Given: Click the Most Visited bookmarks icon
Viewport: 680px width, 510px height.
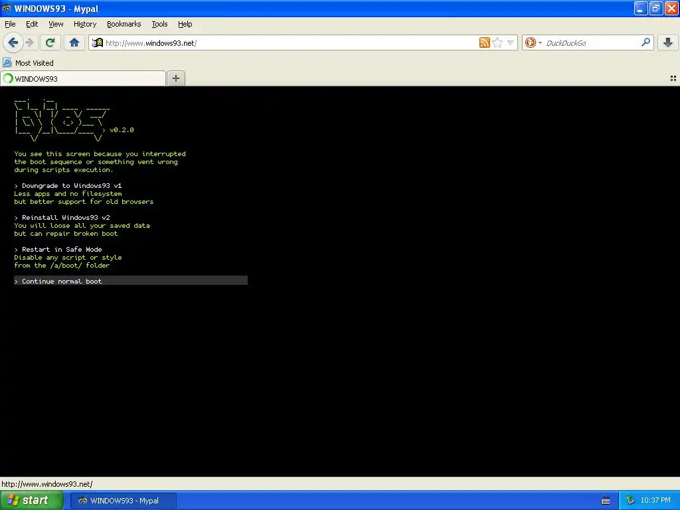Looking at the screenshot, I should tap(7, 63).
